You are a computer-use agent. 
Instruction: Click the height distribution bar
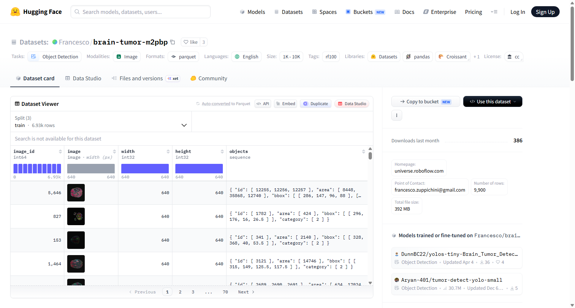(199, 169)
